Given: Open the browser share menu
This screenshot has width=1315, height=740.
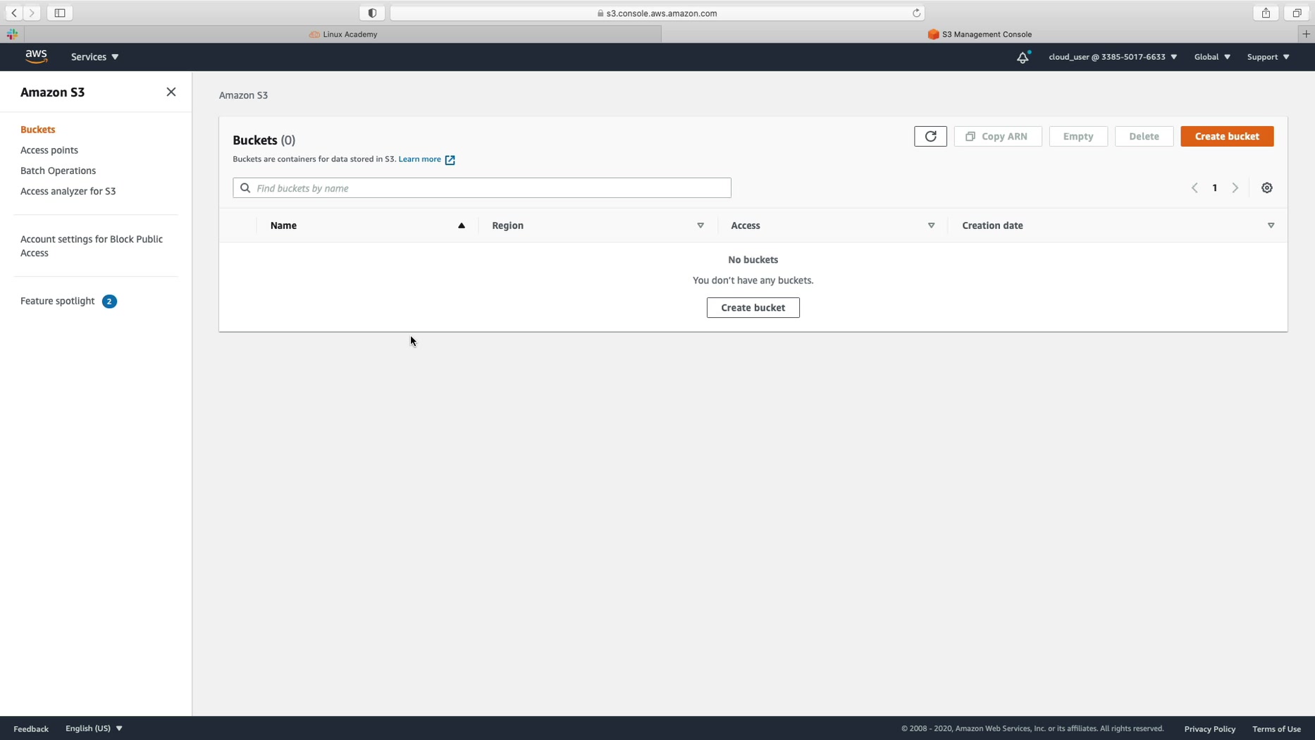Looking at the screenshot, I should 1266,13.
